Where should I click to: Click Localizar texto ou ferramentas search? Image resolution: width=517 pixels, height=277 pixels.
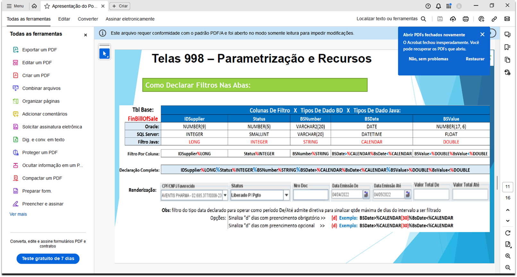tap(391, 19)
